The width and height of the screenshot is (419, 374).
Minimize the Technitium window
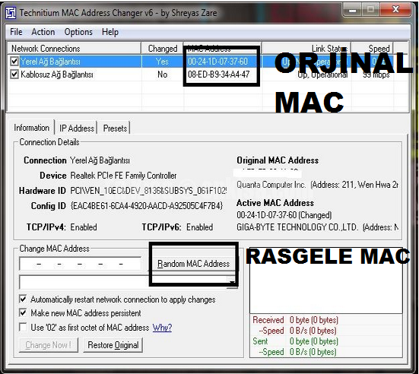pos(352,11)
